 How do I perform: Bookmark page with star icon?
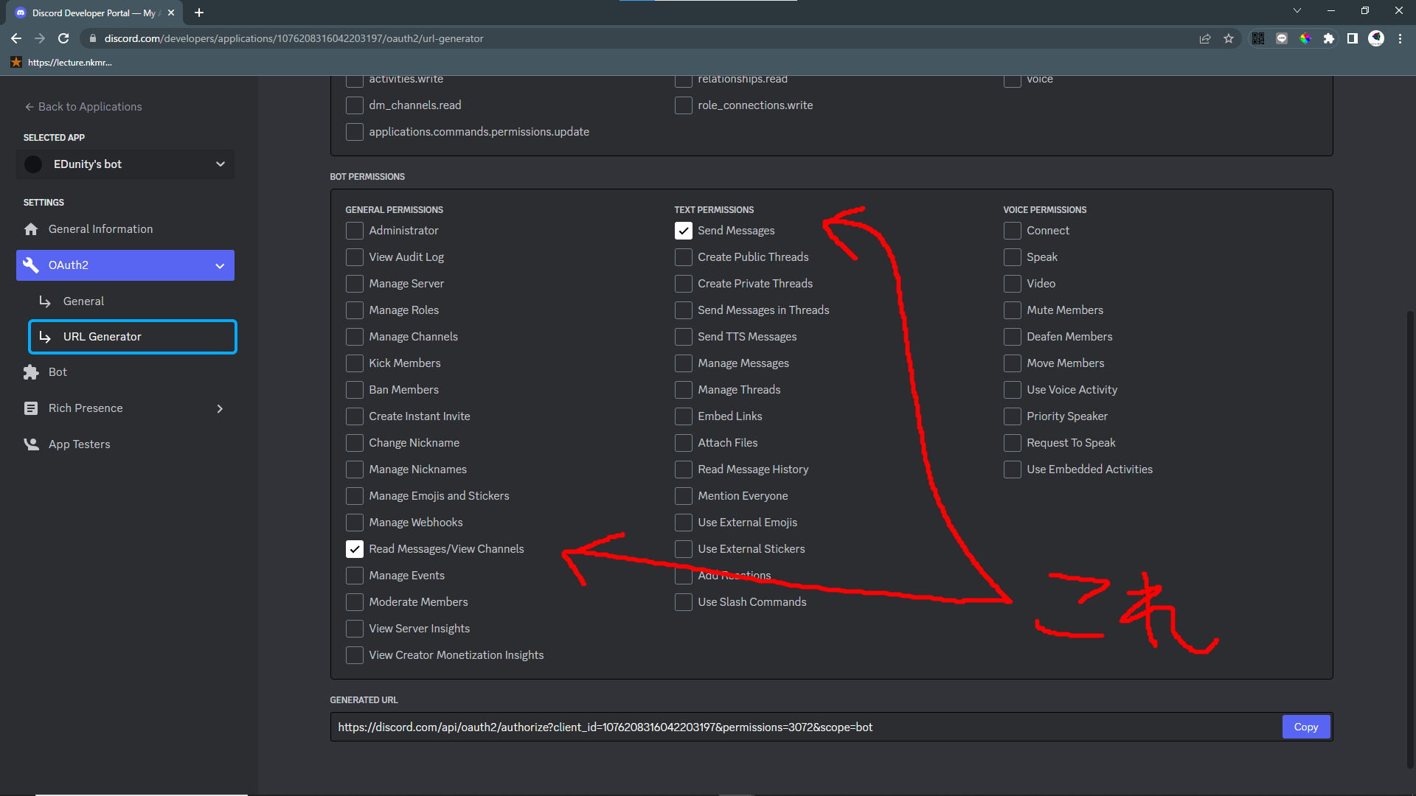(1229, 38)
